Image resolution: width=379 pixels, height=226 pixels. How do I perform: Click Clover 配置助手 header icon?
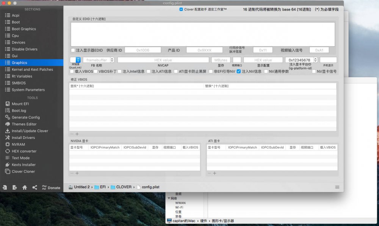click(181, 9)
